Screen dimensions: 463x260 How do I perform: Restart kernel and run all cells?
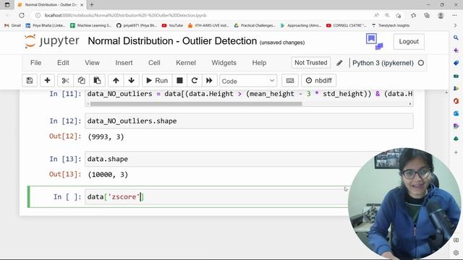tap(209, 80)
